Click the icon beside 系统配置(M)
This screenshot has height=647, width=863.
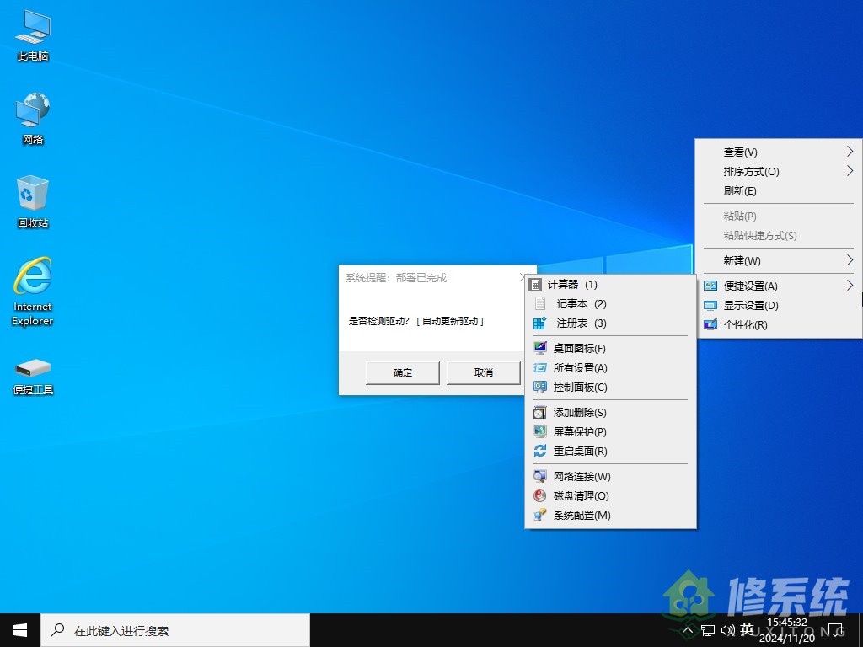pyautogui.click(x=540, y=515)
